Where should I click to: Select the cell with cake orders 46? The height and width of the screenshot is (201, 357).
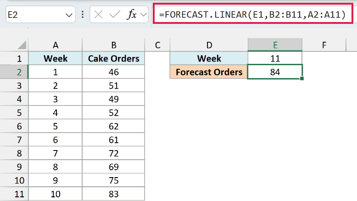point(114,72)
